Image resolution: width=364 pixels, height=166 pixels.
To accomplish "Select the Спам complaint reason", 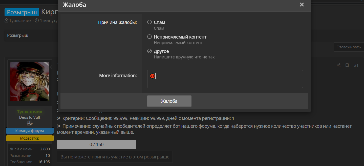I will tap(149, 22).
